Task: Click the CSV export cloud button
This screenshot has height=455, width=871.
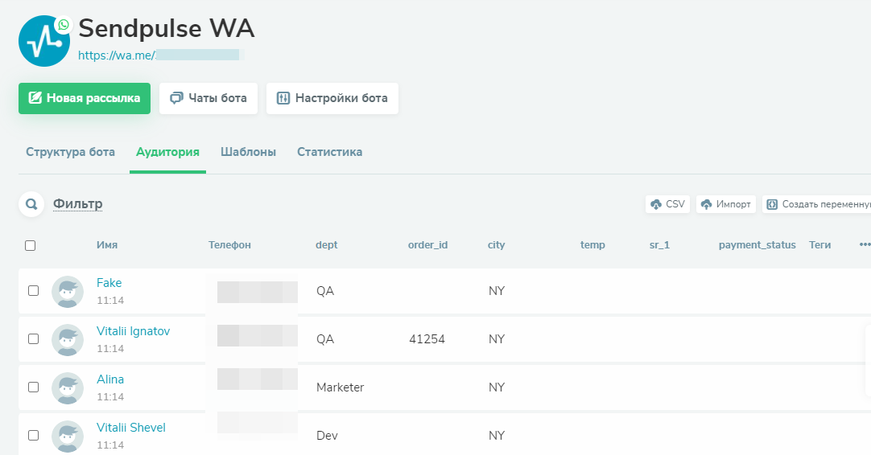Action: click(667, 204)
